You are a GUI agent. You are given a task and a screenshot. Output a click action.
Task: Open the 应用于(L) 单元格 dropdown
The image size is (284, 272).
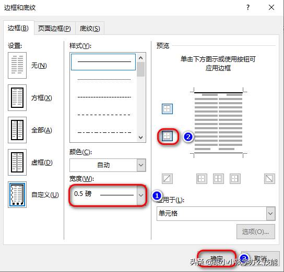(216, 214)
